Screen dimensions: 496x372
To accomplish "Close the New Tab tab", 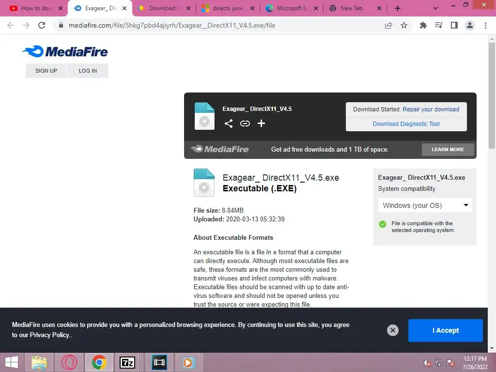I will pos(379,8).
